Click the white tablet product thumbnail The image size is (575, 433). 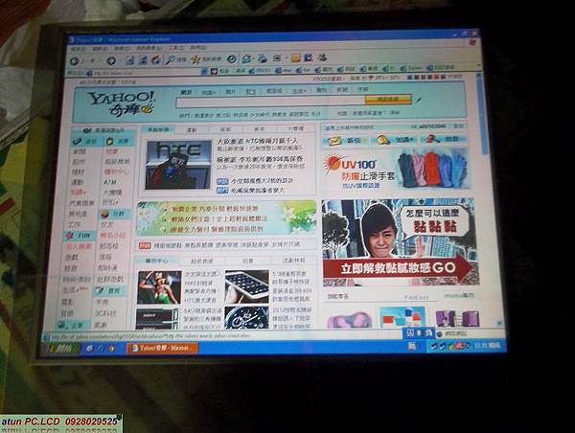click(x=247, y=286)
